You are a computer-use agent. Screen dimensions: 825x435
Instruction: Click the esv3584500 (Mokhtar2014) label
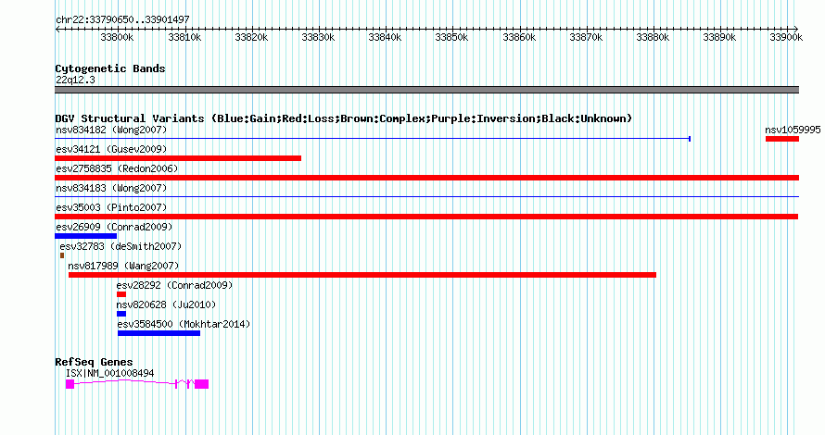184,324
